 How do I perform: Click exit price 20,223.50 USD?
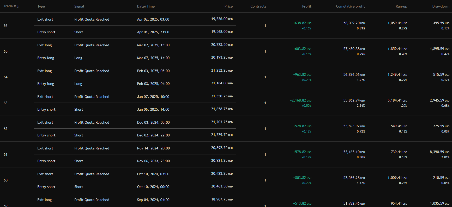[x=222, y=45]
